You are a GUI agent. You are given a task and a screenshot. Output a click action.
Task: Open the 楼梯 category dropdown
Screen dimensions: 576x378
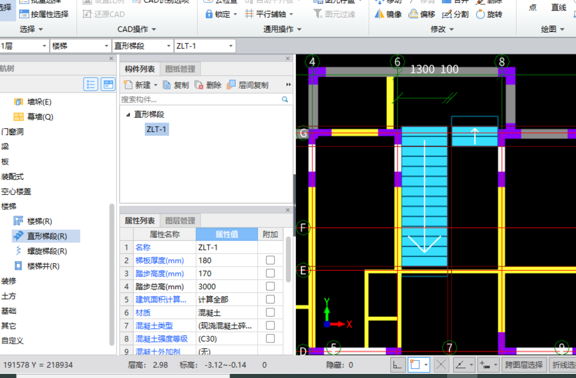coord(106,46)
